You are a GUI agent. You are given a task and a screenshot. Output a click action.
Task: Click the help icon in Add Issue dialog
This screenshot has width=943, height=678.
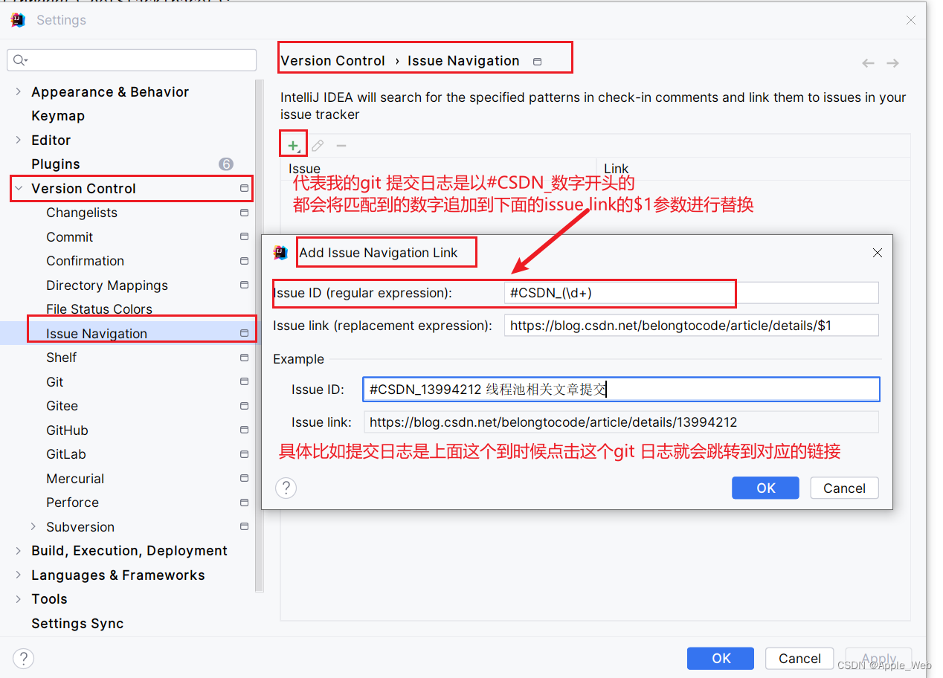(x=286, y=488)
